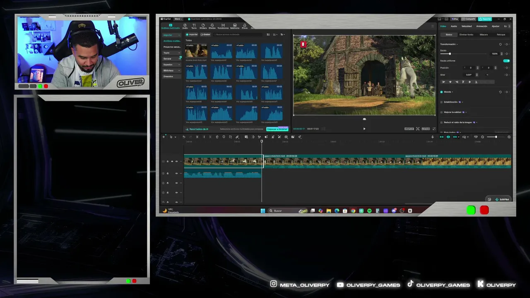This screenshot has height=298, width=530.
Task: Click the fullscreen preview icon
Action: click(434, 129)
